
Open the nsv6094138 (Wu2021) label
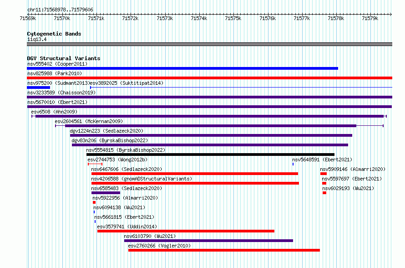(x=119, y=207)
